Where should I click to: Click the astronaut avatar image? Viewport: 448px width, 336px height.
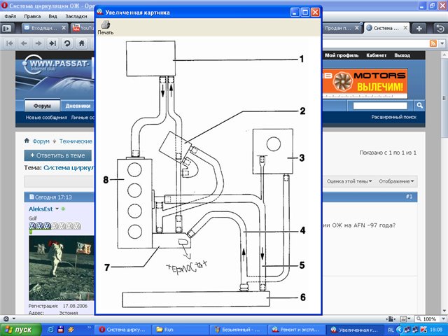tap(62, 267)
